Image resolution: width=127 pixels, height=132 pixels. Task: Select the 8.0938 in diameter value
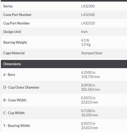tap(88, 85)
